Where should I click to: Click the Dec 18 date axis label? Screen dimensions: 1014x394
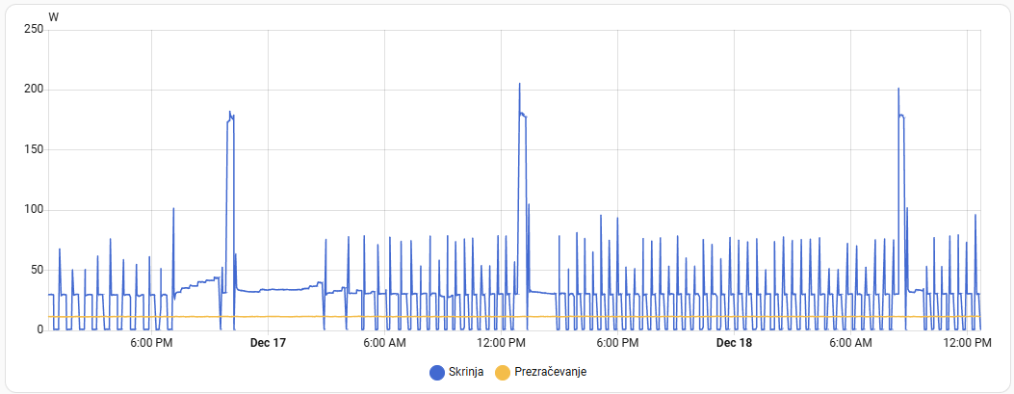734,343
